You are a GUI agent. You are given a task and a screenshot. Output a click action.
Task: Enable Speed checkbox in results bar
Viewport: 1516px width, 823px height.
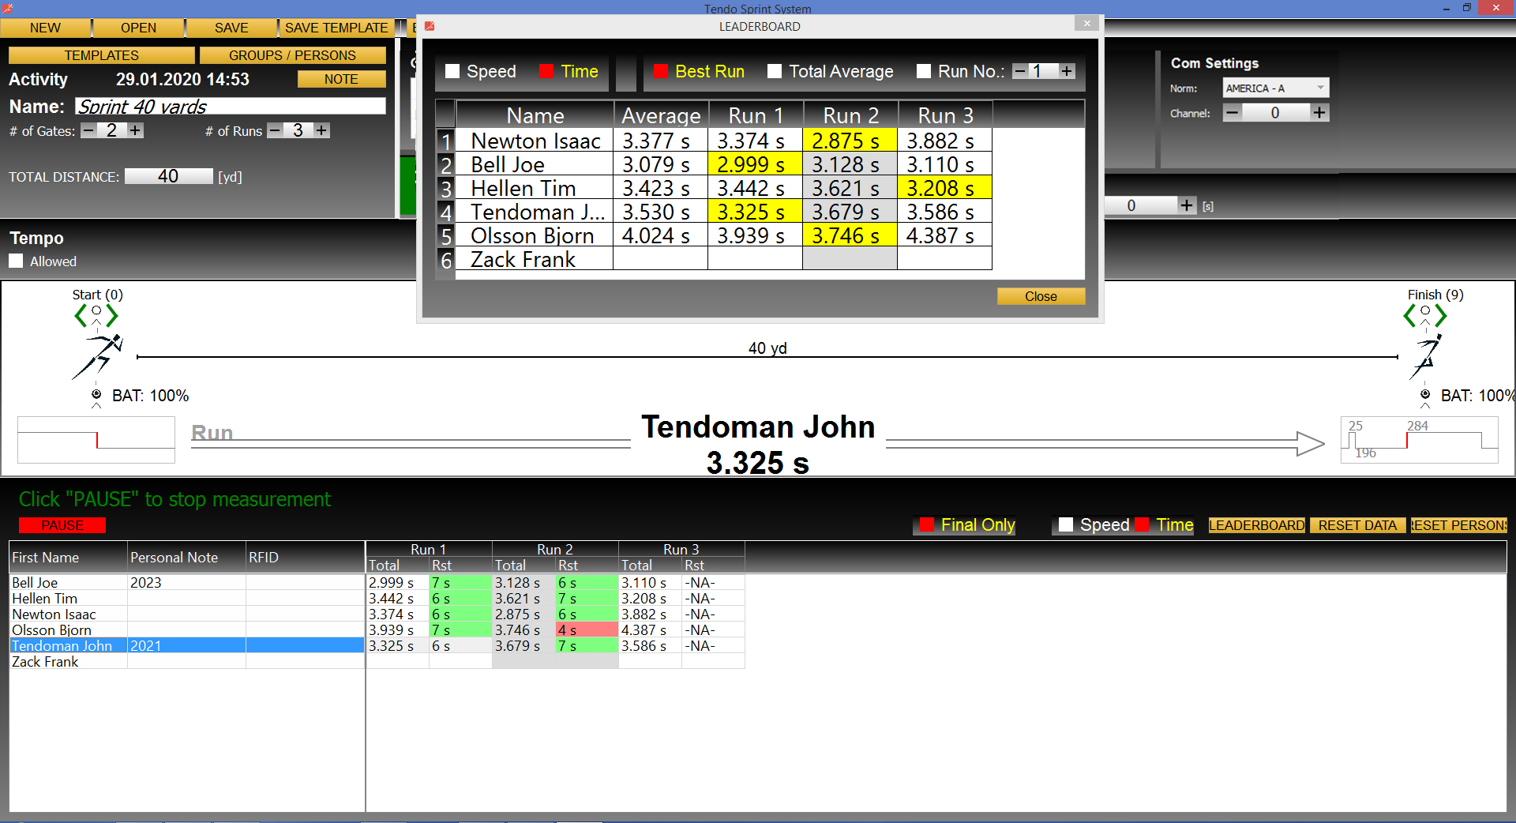pos(1066,524)
